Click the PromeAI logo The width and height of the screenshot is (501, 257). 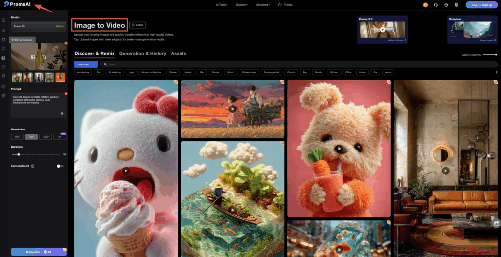click(x=17, y=4)
